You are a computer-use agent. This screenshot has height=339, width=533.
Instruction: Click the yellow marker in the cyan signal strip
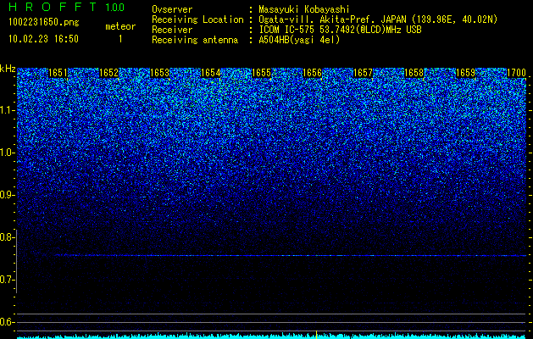click(316, 334)
